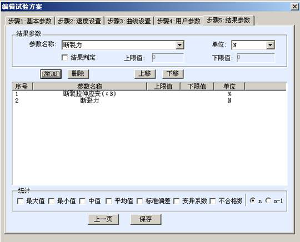Image resolution: width=300 pixels, height=242 pixels.
Task: Select the n-1 radio button
Action: pyautogui.click(x=268, y=200)
